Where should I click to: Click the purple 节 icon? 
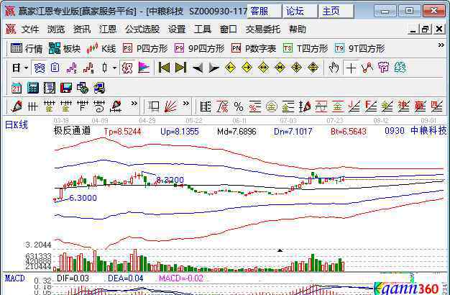point(383,68)
